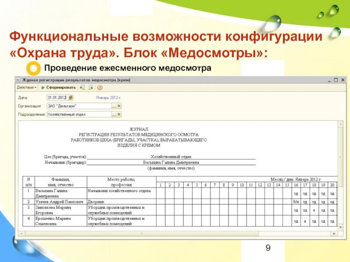Click the day 20 column header

[x=332, y=185]
